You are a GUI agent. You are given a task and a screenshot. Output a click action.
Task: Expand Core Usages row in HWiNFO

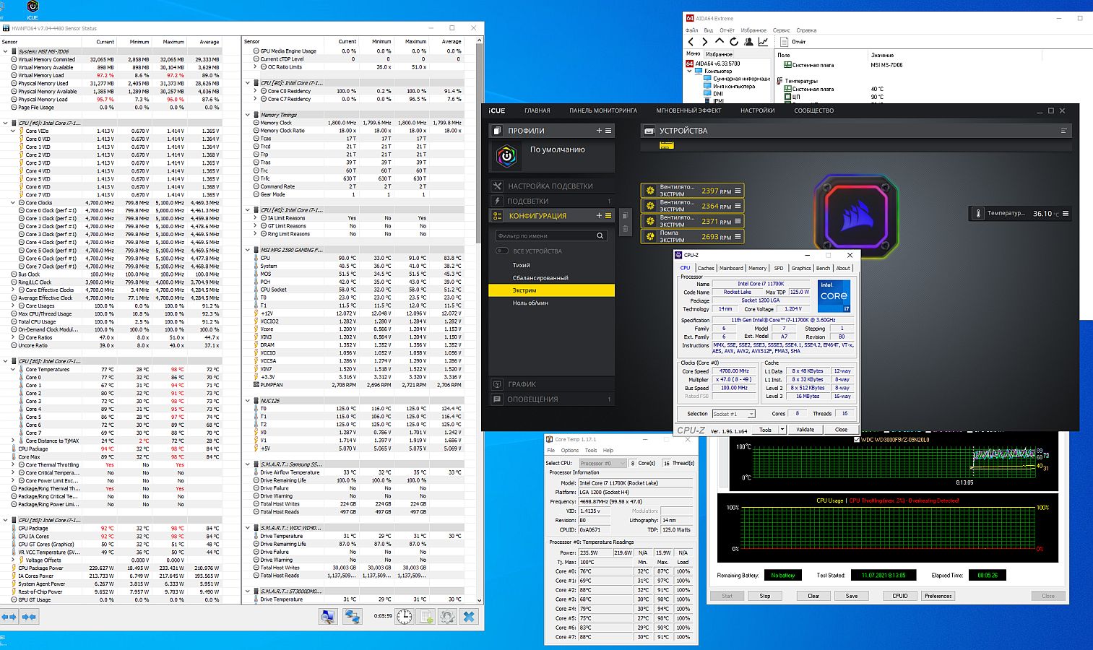coord(13,305)
